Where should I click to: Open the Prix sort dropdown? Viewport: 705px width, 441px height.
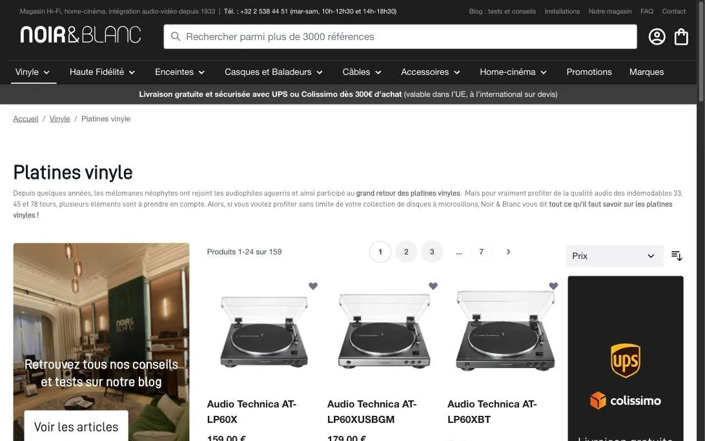tap(614, 256)
